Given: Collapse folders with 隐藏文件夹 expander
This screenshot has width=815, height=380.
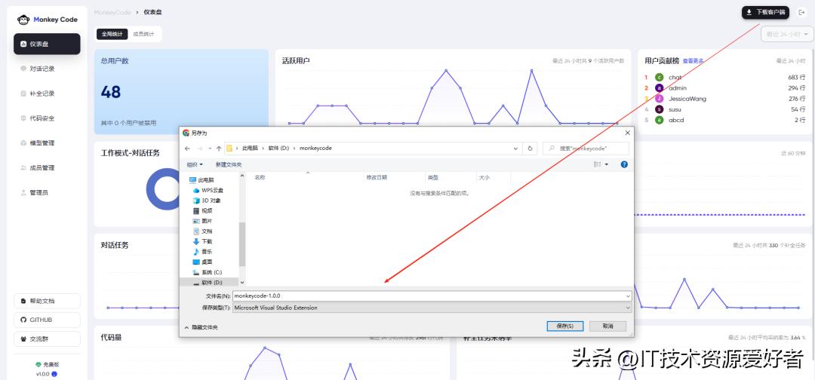Looking at the screenshot, I should click(x=201, y=327).
